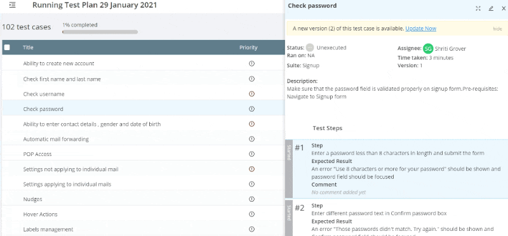This screenshot has width=508, height=236.
Task: Click the Test Steps heading
Action: 328,128
